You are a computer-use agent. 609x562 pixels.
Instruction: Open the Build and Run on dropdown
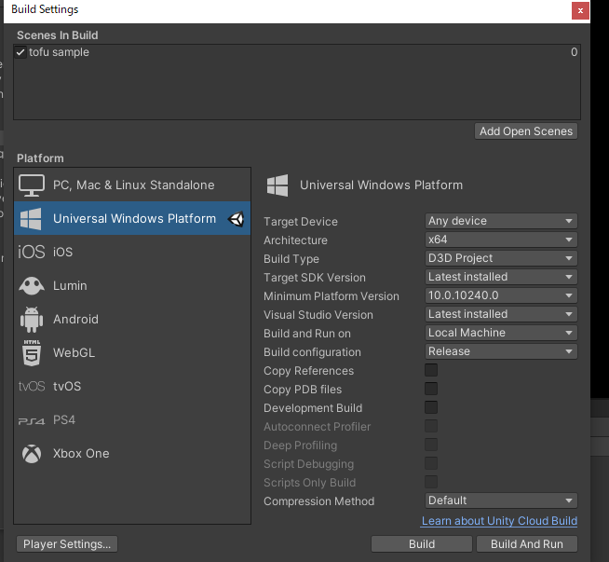[501, 333]
